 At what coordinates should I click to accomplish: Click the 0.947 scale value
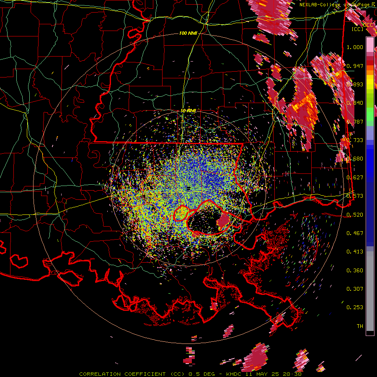pyautogui.click(x=355, y=66)
